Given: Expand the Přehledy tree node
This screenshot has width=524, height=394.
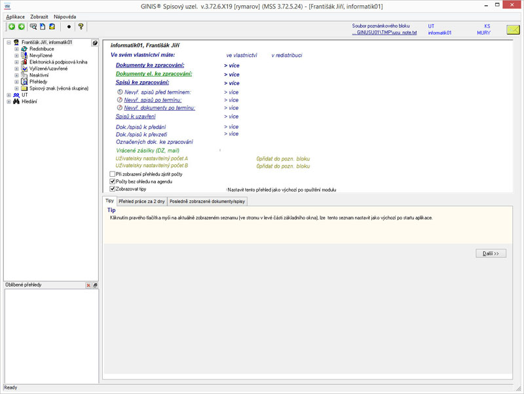Looking at the screenshot, I should pyautogui.click(x=16, y=82).
